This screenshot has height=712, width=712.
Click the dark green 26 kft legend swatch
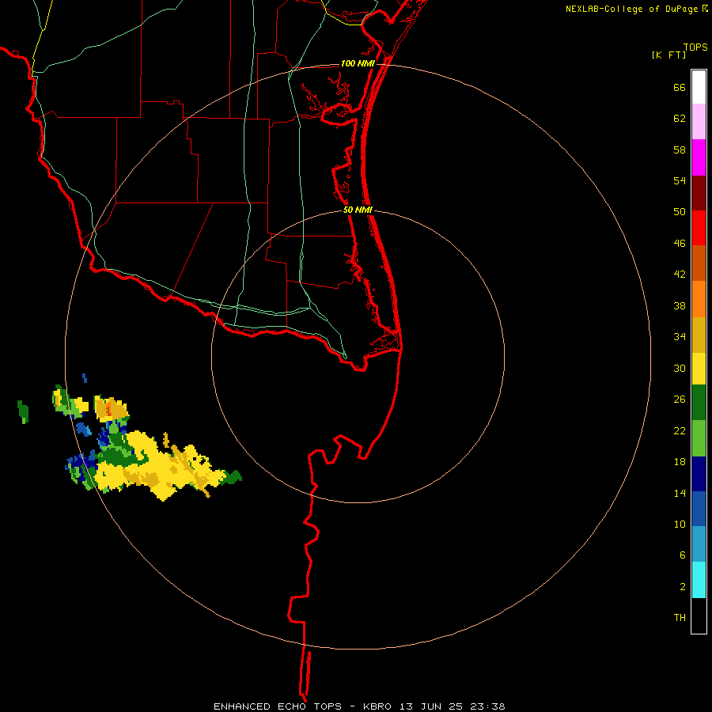click(699, 403)
